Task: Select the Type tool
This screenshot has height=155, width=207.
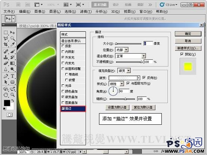Action: (13, 76)
